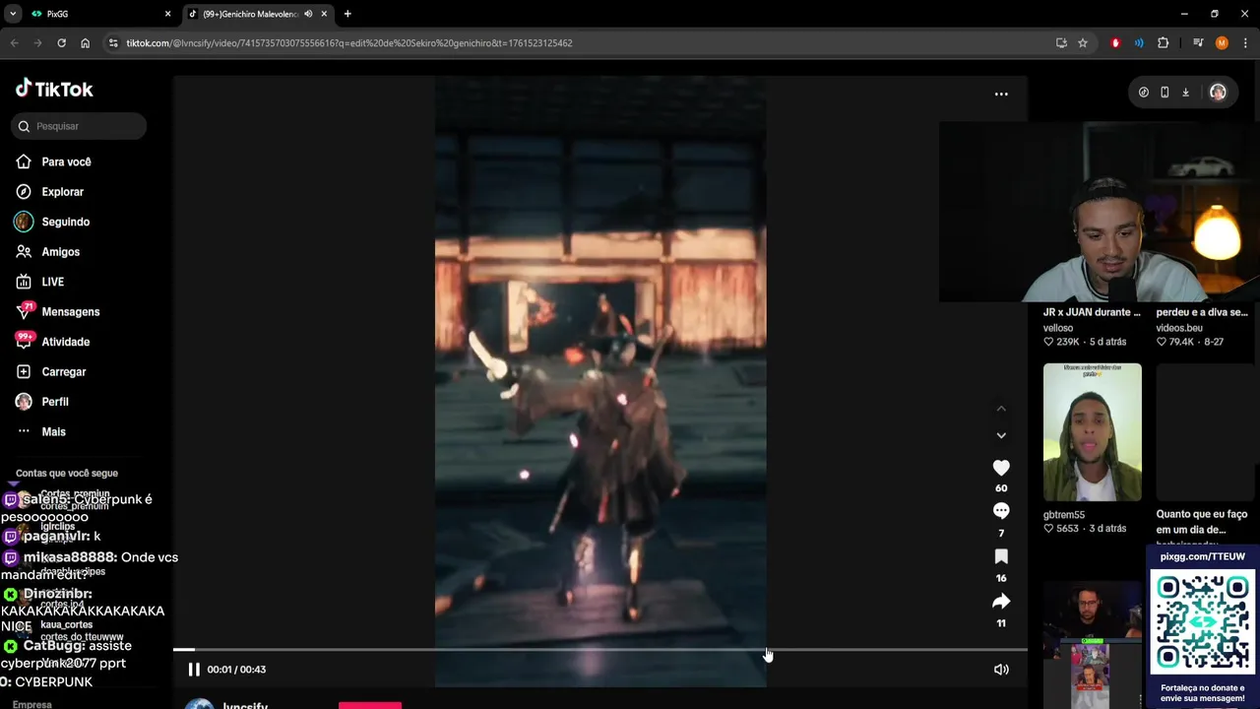Image resolution: width=1260 pixels, height=709 pixels.
Task: Open the Empresa footer link
Action: [x=32, y=704]
